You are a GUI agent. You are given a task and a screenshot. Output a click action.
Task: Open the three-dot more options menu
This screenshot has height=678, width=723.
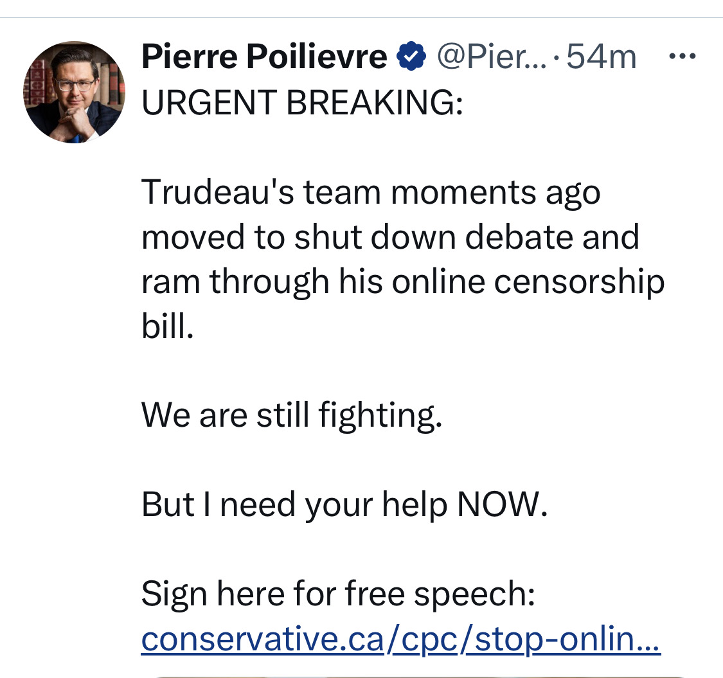coord(683,57)
